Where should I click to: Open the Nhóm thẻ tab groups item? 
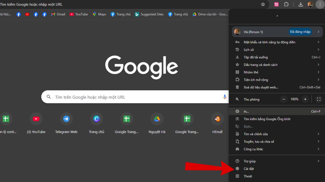click(x=277, y=72)
